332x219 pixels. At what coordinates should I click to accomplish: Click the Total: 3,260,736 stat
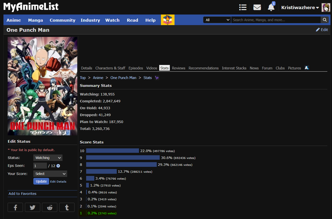[95, 128]
